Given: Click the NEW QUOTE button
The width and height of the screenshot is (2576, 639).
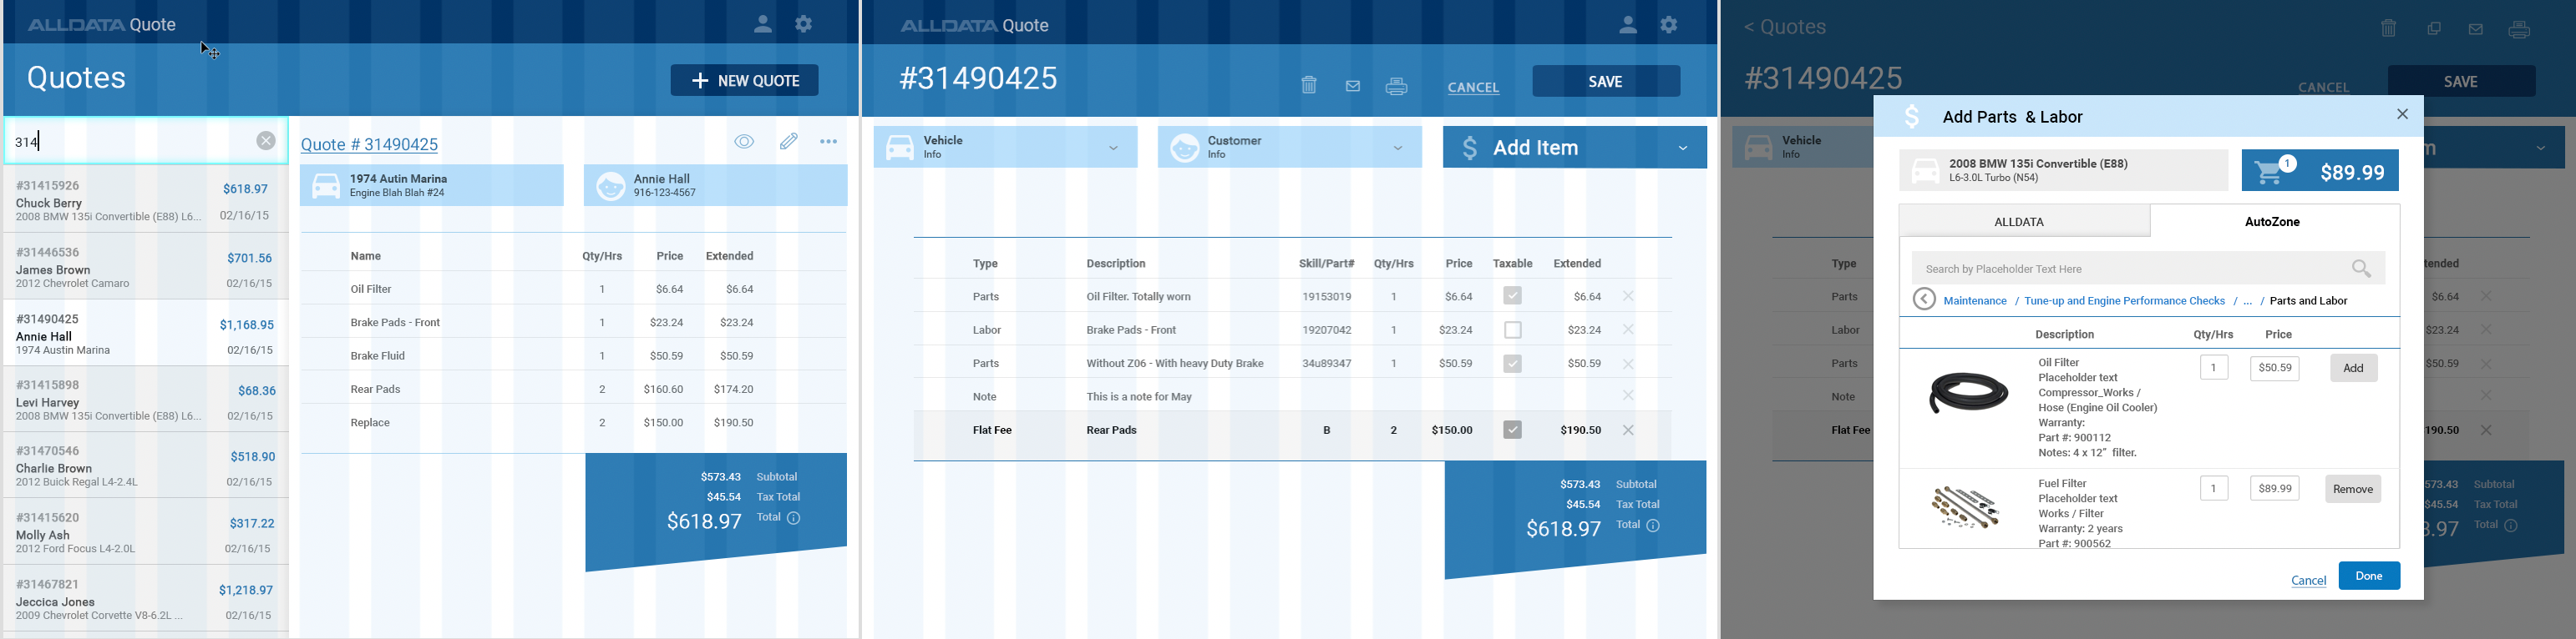Looking at the screenshot, I should point(744,81).
